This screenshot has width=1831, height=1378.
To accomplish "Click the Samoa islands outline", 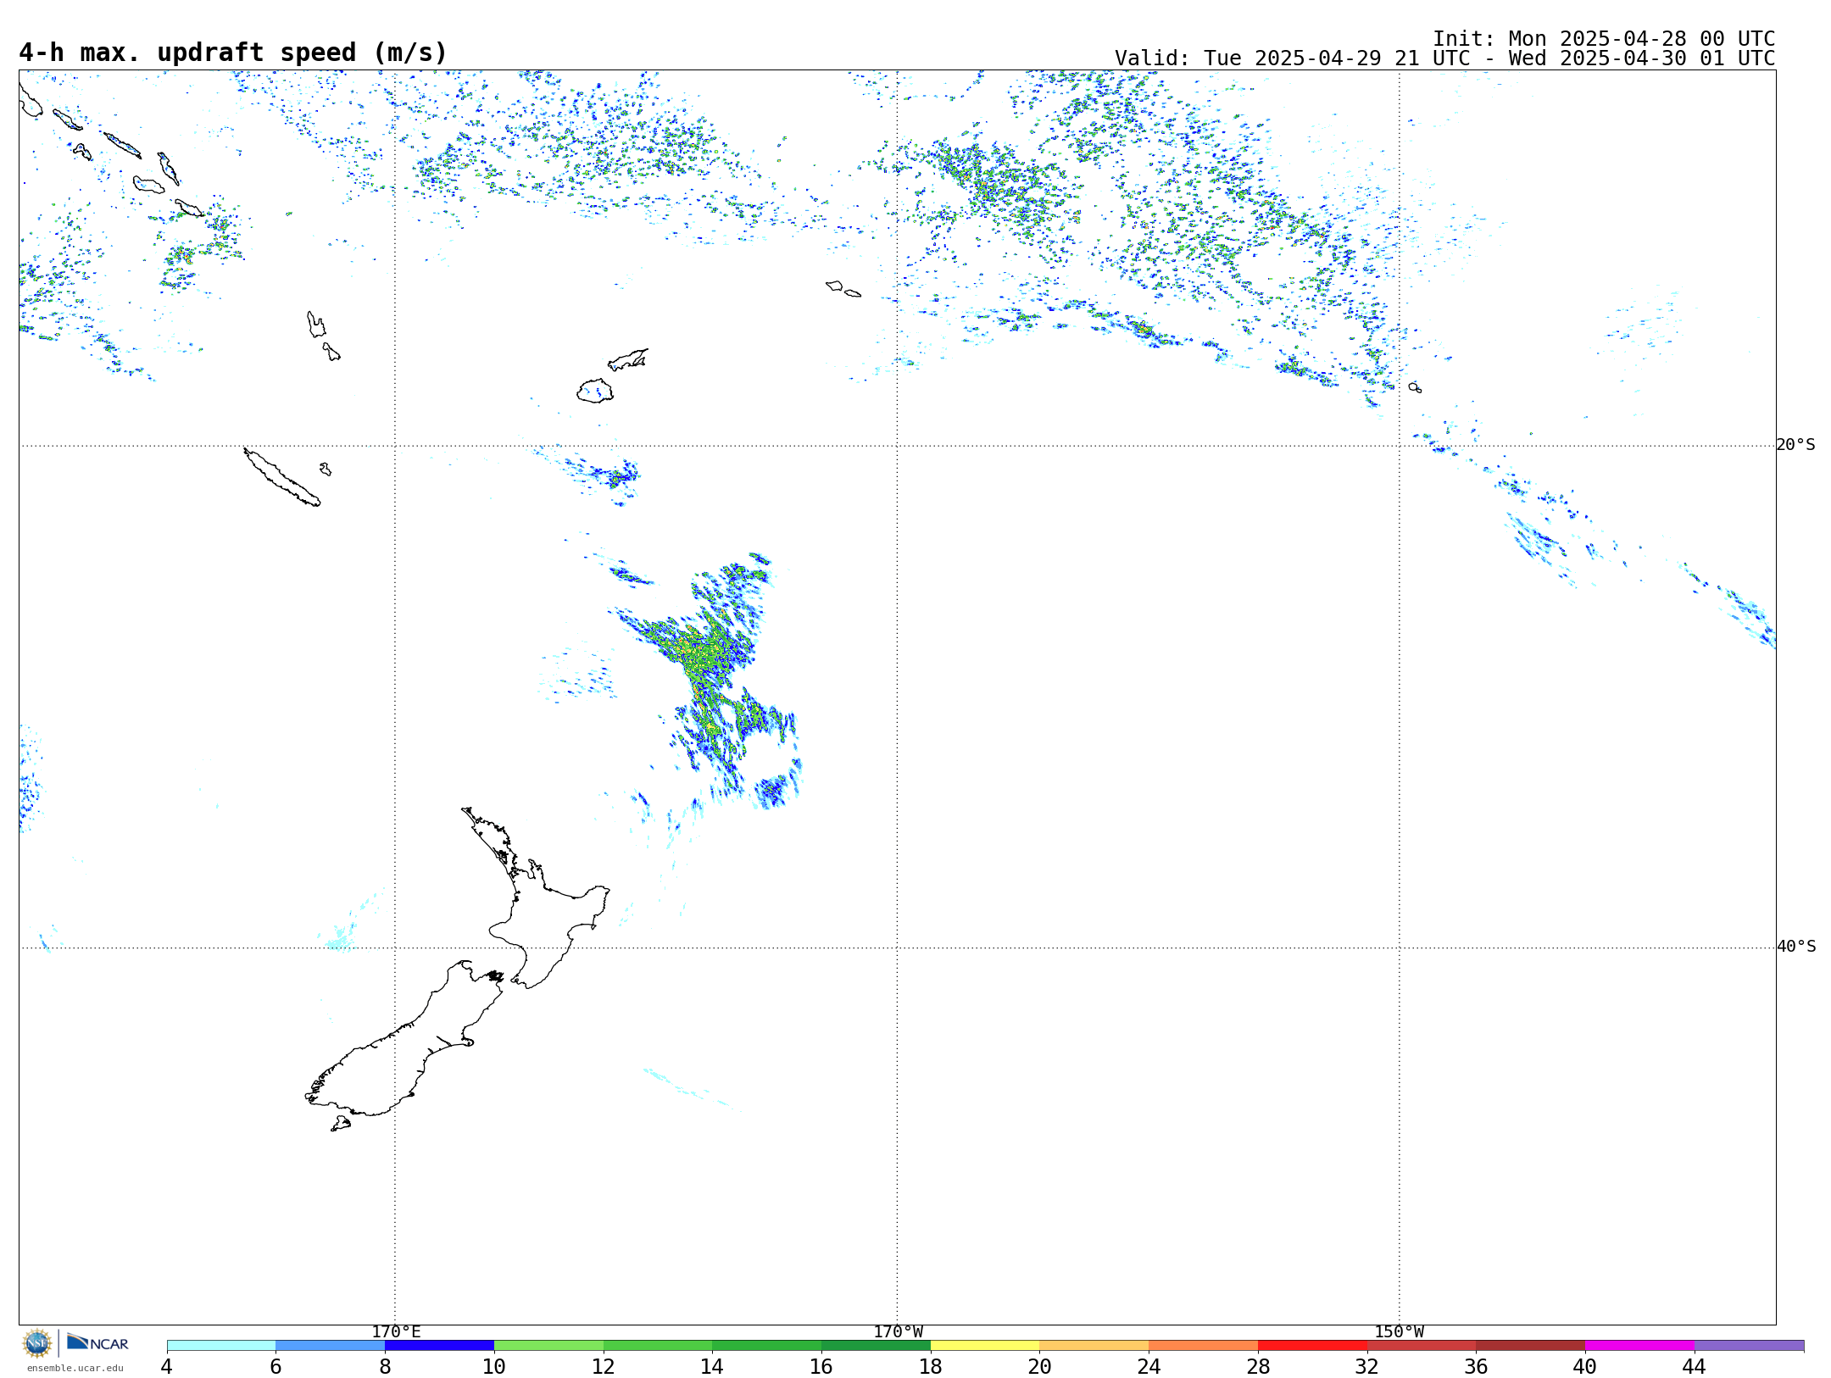I will pos(843,289).
